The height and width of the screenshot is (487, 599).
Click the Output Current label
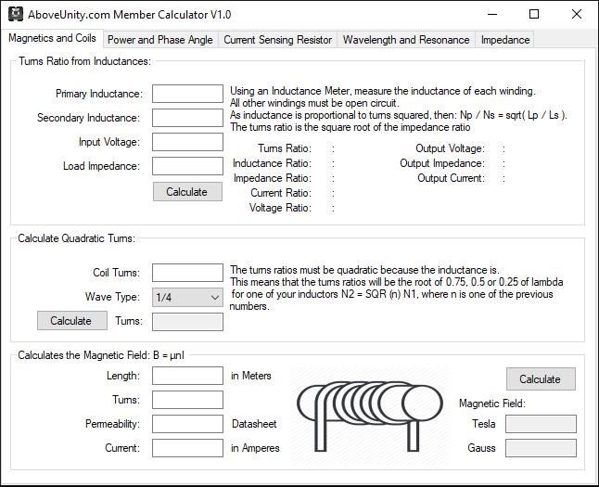(x=452, y=178)
